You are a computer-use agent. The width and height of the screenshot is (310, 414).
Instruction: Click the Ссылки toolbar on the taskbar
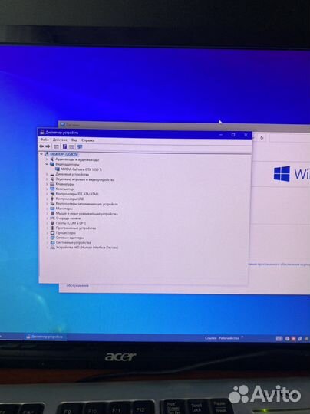210,338
